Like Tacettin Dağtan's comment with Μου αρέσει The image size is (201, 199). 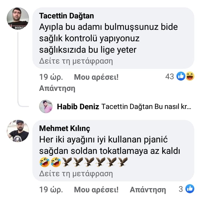coord(96,77)
